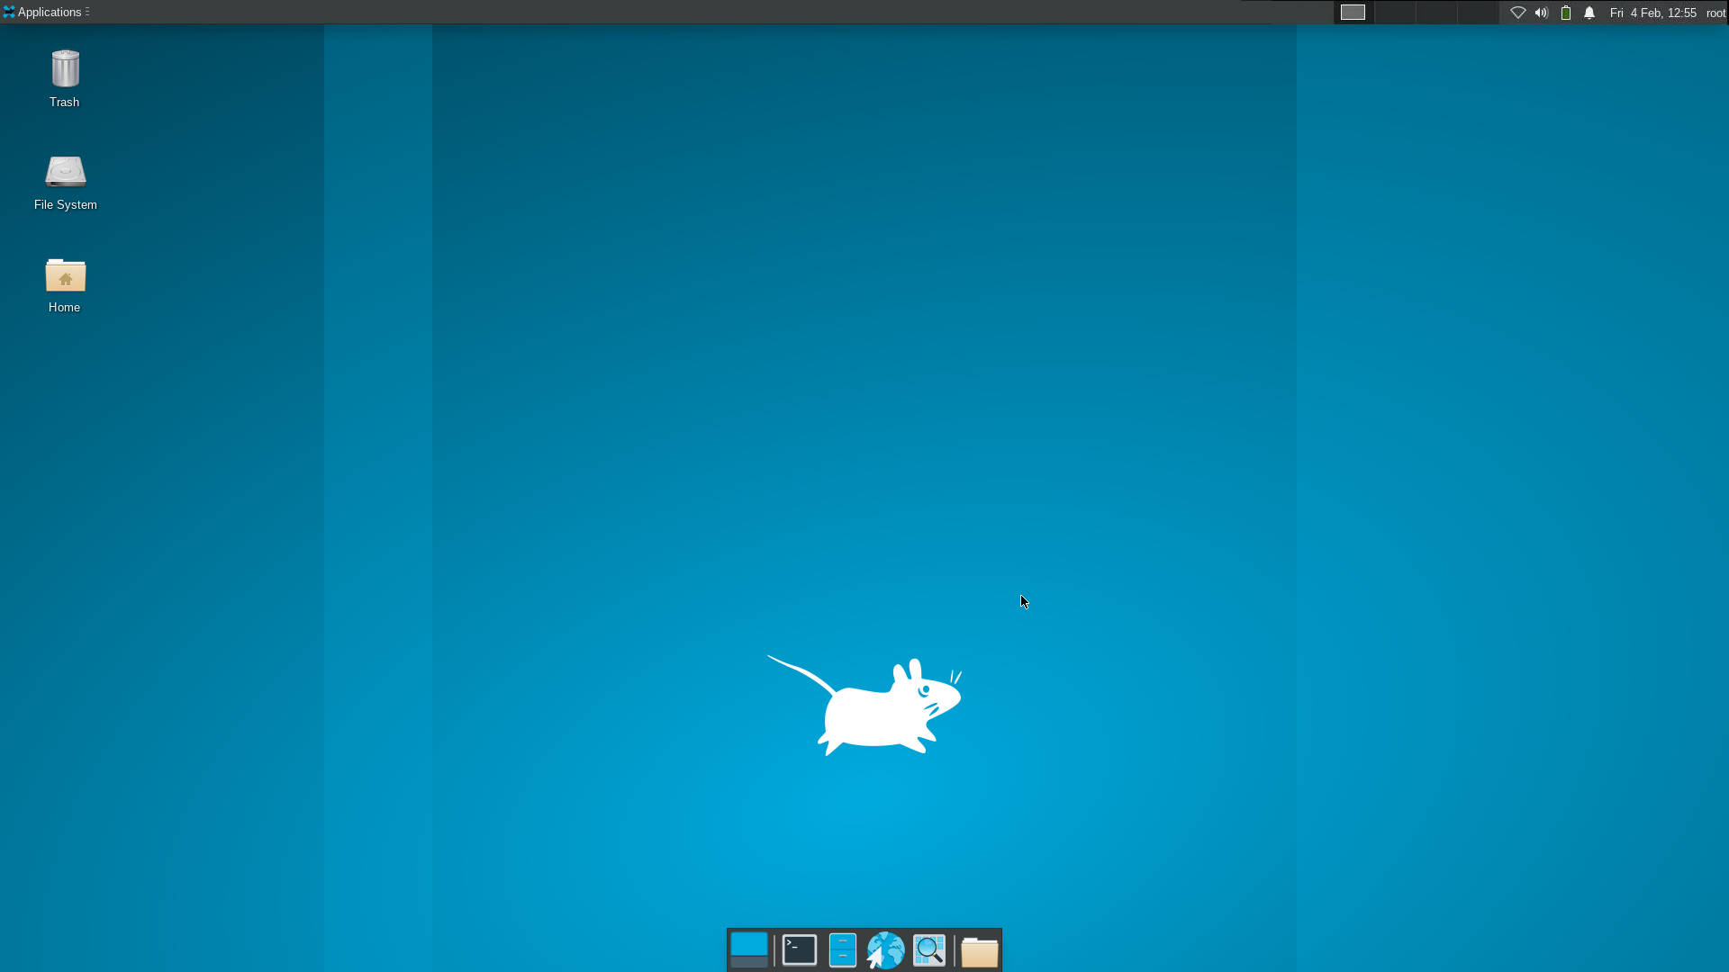
Task: Select the Home folder desktop icon
Action: [65, 274]
